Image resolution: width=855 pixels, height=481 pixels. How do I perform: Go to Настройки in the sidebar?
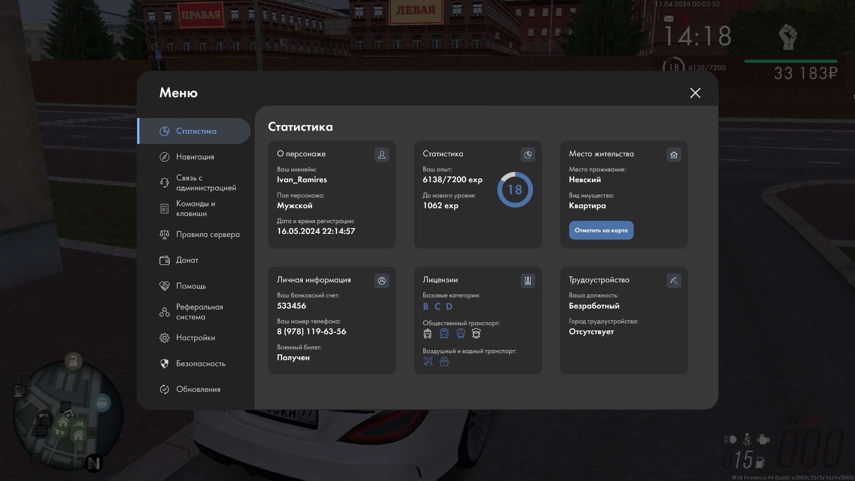point(195,338)
